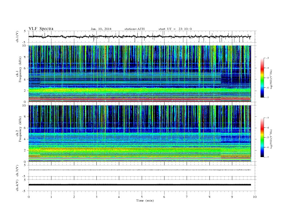Click the "-5" label on ch.2 color bar
Viewport: 287px width, 221px height.
[x=267, y=138]
